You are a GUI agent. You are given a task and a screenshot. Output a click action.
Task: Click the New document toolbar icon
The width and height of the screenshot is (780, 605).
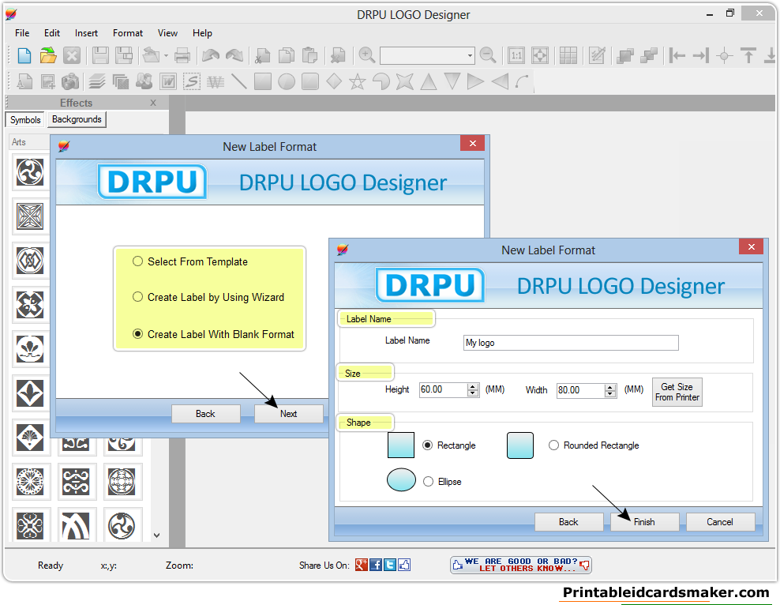pyautogui.click(x=24, y=55)
